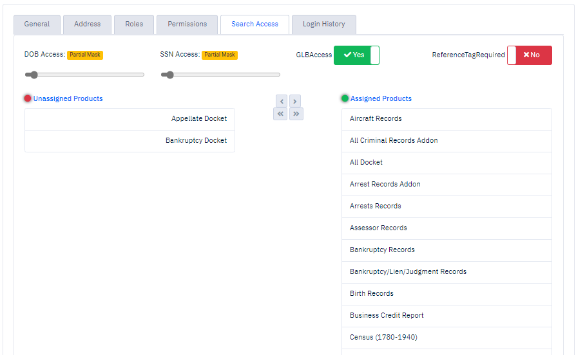
Task: Click the move left single arrow button
Action: (282, 102)
